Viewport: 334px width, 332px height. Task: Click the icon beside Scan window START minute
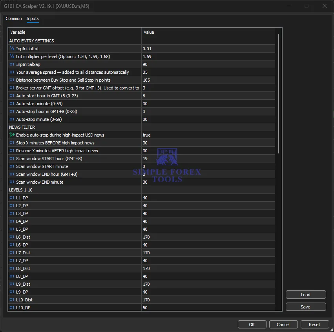pyautogui.click(x=12, y=166)
